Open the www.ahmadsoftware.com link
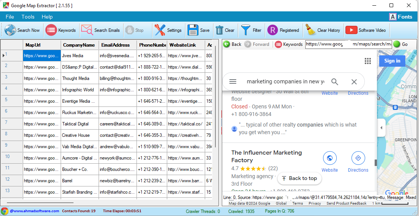This screenshot has height=216, width=419. 35,211
